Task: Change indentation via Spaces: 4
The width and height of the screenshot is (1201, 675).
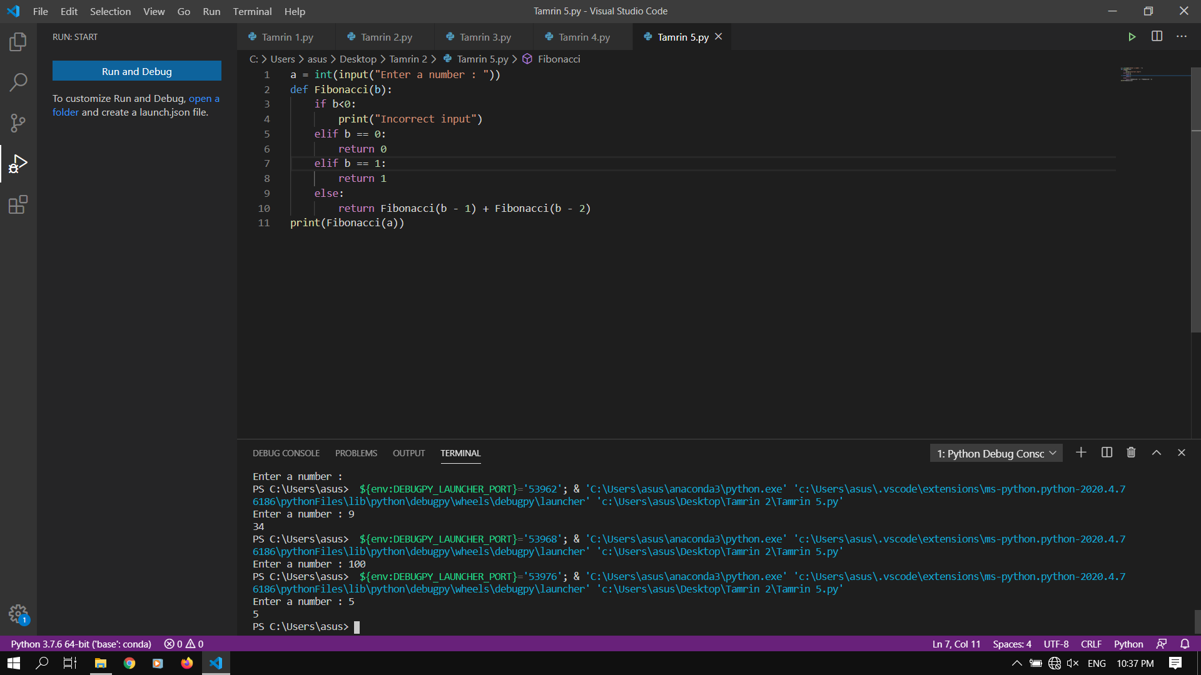Action: coord(1012,644)
